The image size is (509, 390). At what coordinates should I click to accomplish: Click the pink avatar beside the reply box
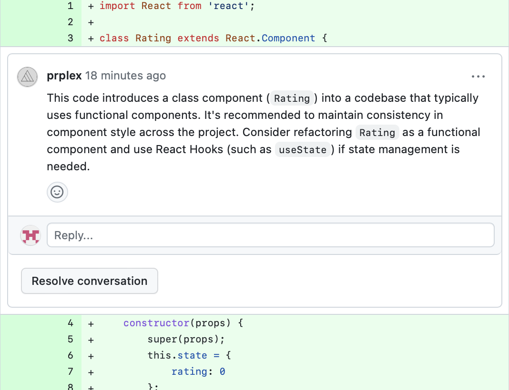click(31, 235)
